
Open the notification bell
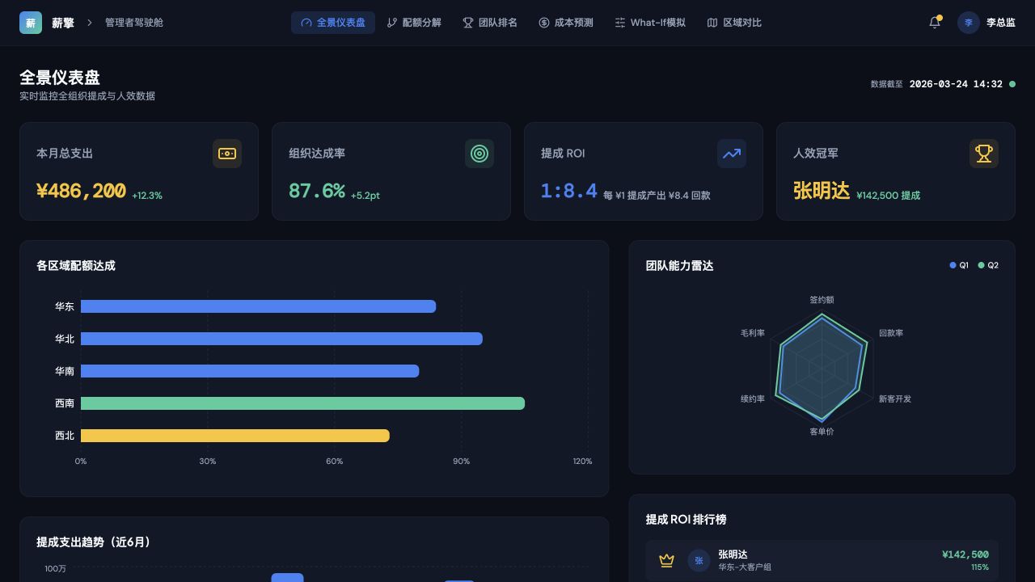pos(935,23)
